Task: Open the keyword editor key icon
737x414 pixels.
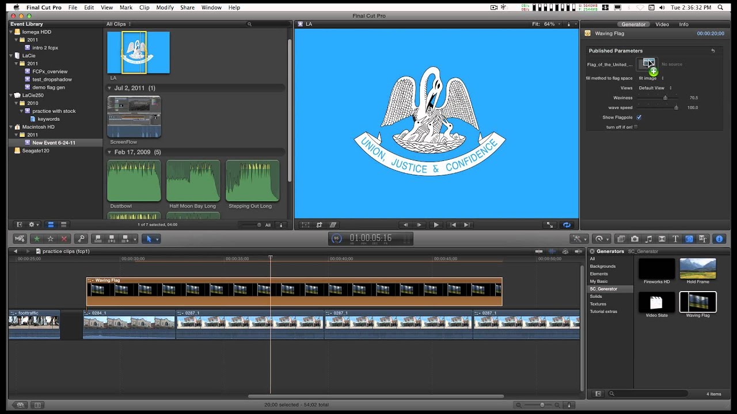Action: coord(81,239)
